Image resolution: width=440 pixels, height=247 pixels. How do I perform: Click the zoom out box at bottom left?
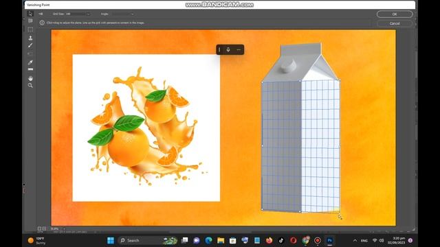coord(40,228)
